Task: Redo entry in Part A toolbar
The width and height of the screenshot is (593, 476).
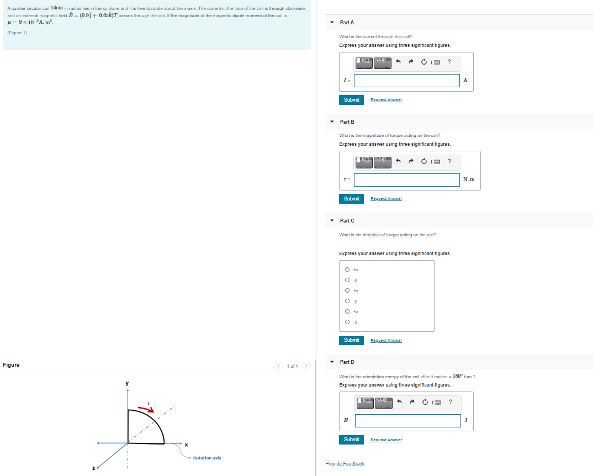Action: 411,62
